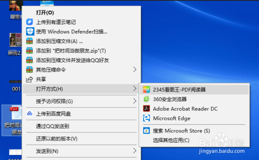Expand the 打开方式(H) submenu arrow
Viewport: 259px width, 160px height.
135,89
